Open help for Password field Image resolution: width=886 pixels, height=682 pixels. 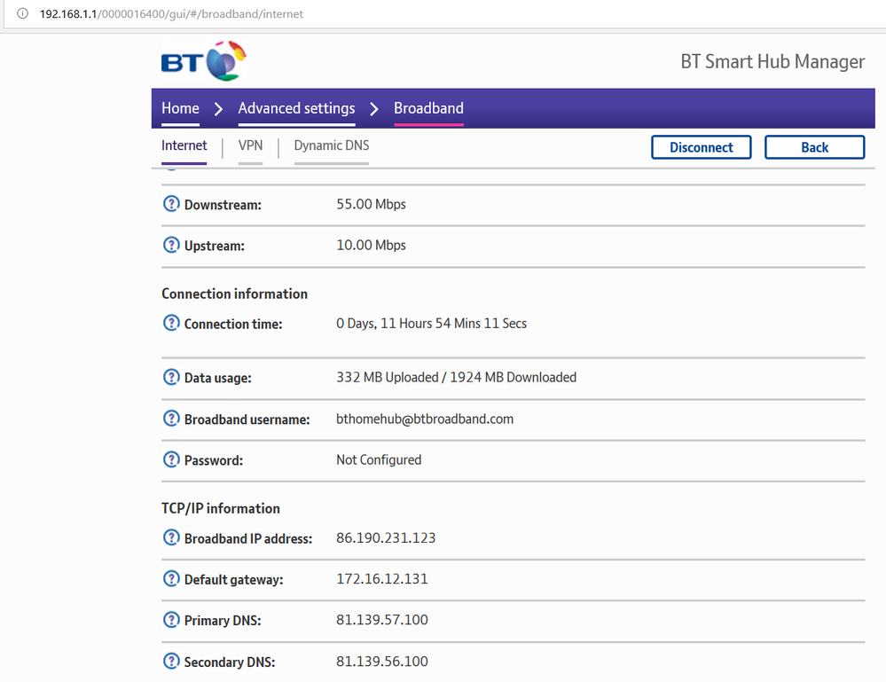(170, 459)
